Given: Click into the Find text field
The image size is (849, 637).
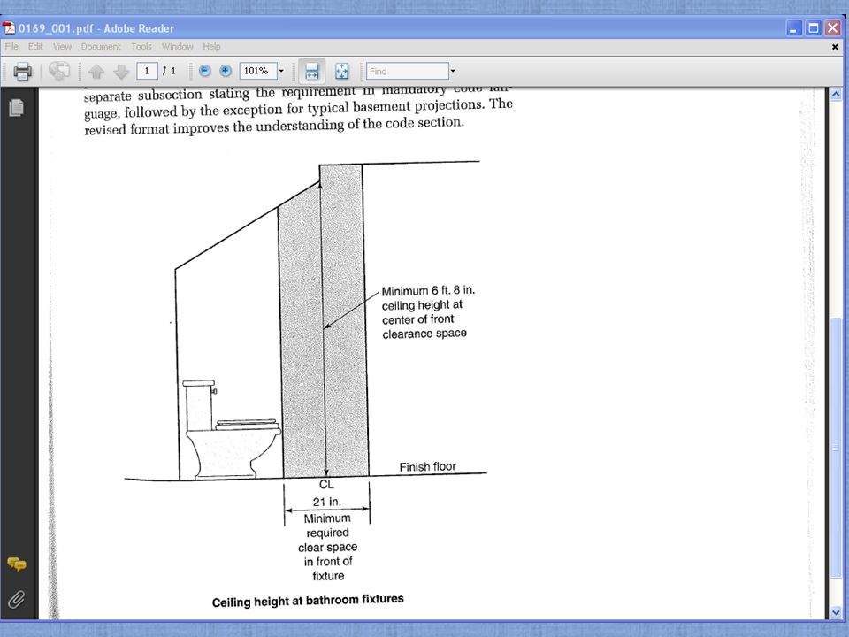Looking at the screenshot, I should (x=407, y=71).
